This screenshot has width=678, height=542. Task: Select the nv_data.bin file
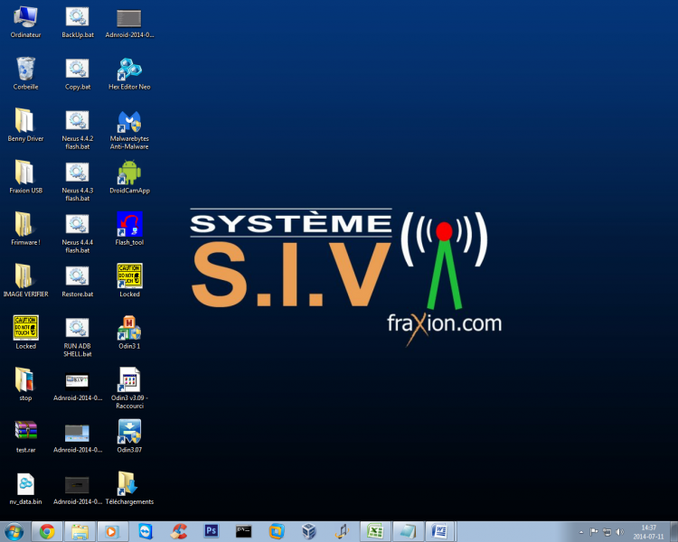point(25,489)
